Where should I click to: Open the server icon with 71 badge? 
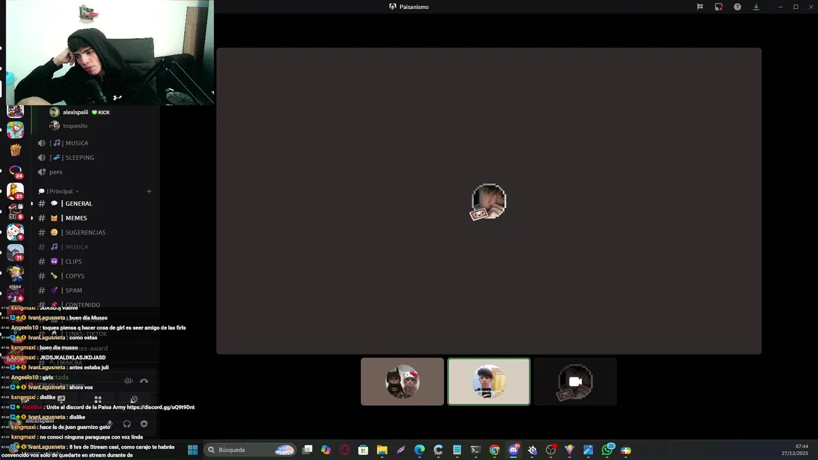click(15, 252)
